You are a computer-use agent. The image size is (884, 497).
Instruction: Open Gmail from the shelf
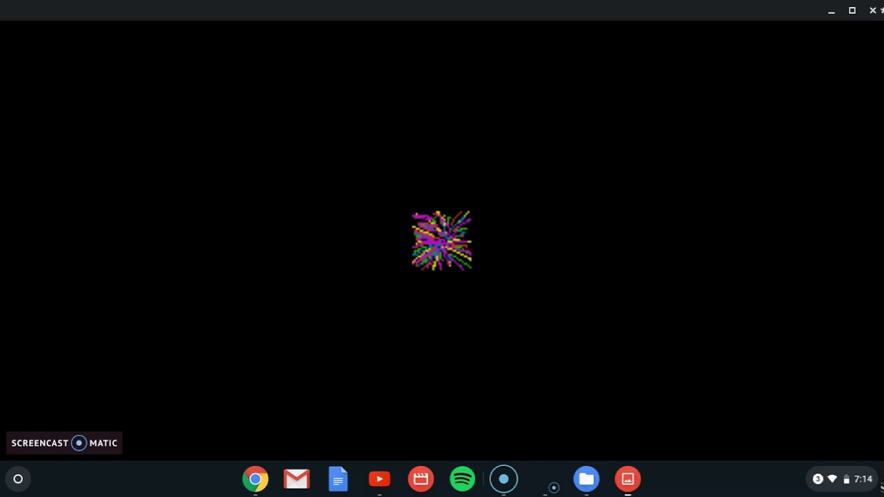(x=296, y=479)
